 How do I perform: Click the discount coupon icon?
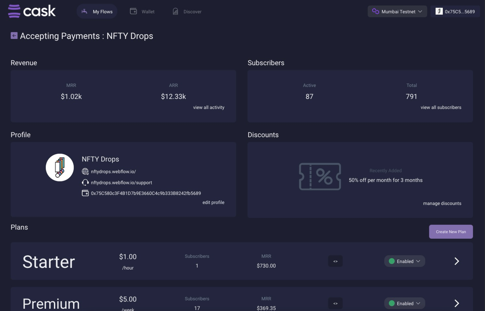click(320, 176)
